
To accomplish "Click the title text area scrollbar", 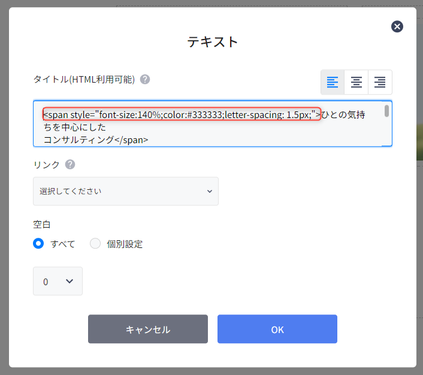I will (x=386, y=111).
